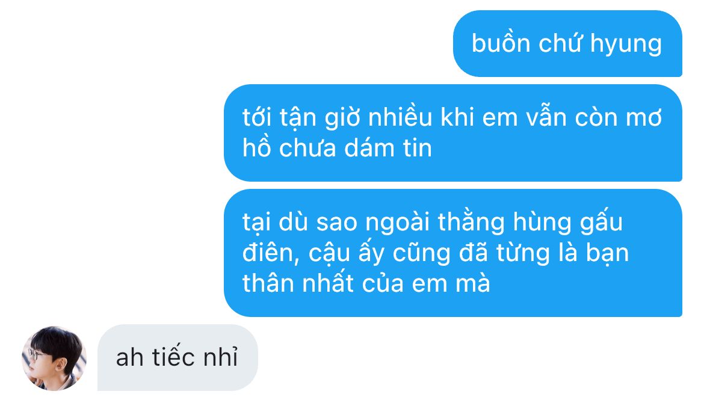Click the word "điên" in third message
Image resolution: width=704 pixels, height=397 pixels.
pyautogui.click(x=268, y=253)
